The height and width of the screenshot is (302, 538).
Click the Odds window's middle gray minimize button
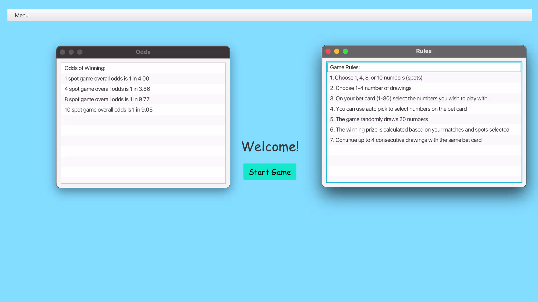point(71,52)
